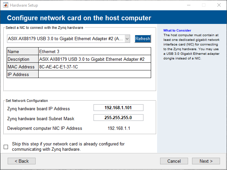Select the ASIX AX88179 adapter combo box

[x=65, y=39]
